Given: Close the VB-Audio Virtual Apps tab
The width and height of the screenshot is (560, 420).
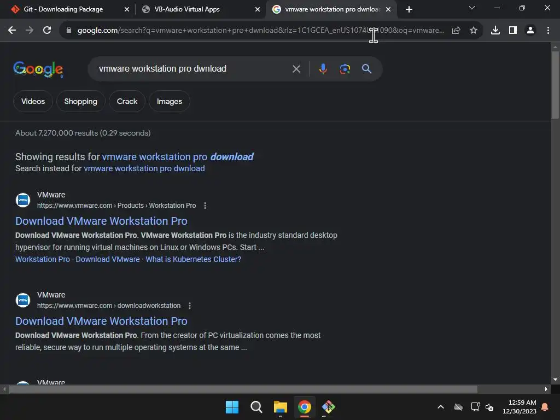Looking at the screenshot, I should click(258, 9).
